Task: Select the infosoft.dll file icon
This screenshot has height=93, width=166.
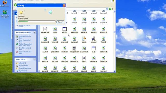Action: click(74, 68)
